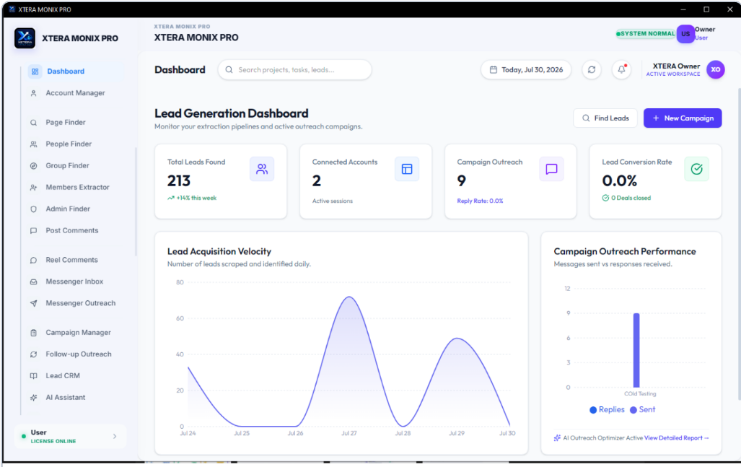Screen dimensions: 741x467
Task: Click the Find Leads button
Action: 605,118
